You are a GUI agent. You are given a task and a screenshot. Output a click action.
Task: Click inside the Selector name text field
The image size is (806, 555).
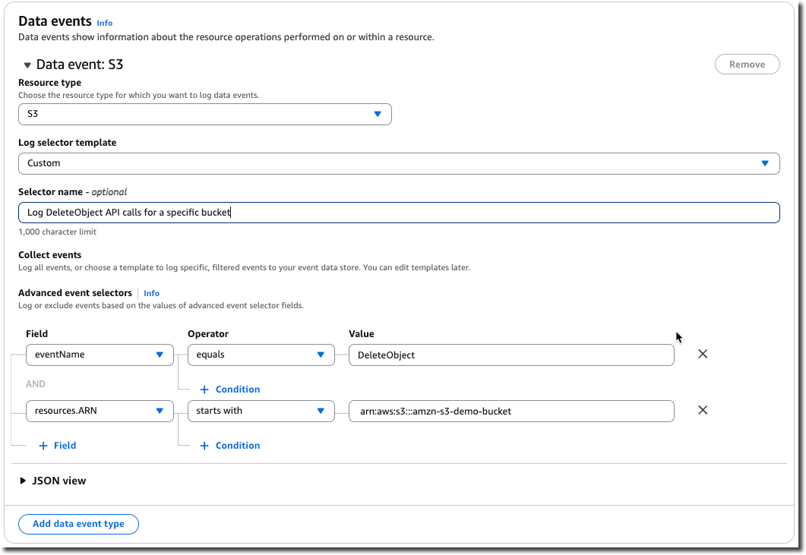point(399,212)
